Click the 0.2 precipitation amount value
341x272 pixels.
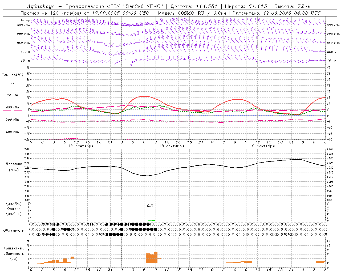click(150, 206)
